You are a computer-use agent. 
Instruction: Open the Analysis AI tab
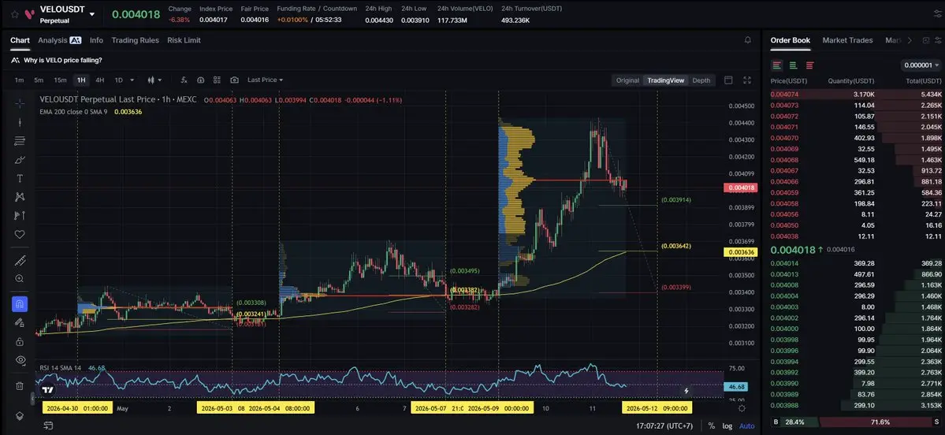tap(59, 40)
